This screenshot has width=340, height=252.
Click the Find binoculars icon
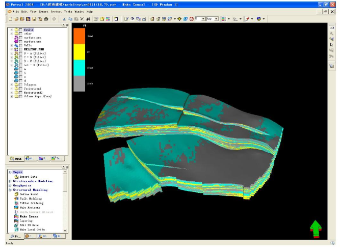tap(89, 19)
